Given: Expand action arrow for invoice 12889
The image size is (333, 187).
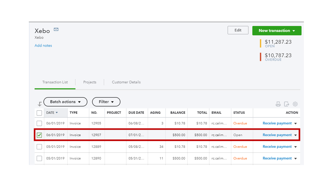Looking at the screenshot, I should [x=295, y=147].
